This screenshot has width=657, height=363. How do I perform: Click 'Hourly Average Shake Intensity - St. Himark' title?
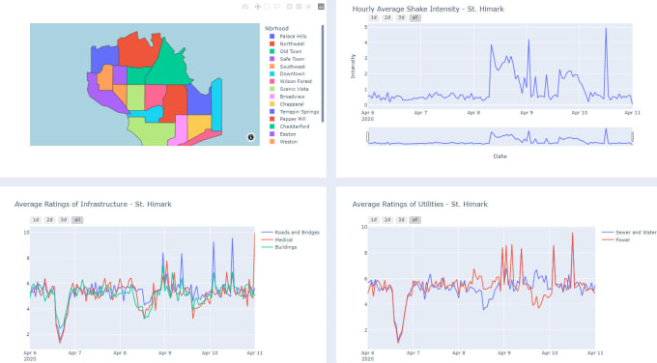click(x=428, y=9)
